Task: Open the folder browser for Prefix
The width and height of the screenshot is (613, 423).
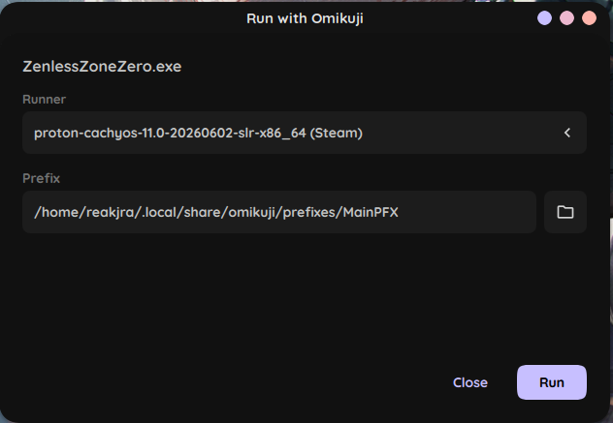Action: pos(565,212)
